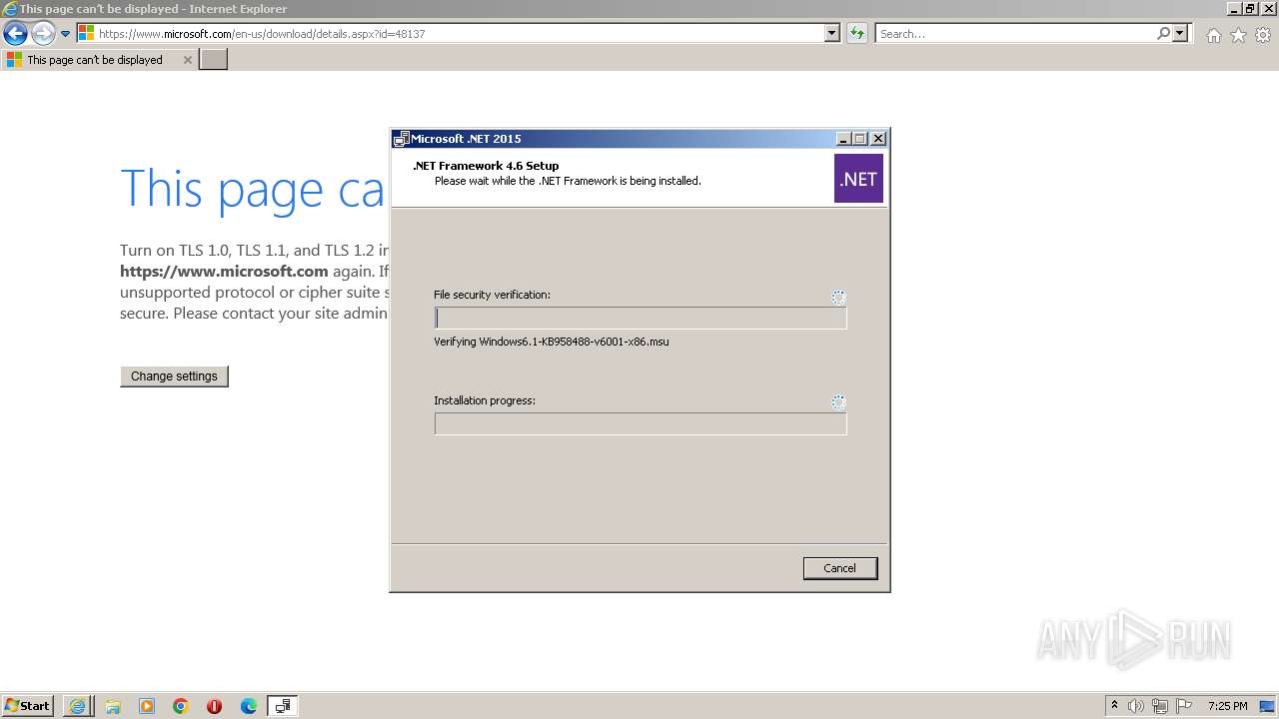The width and height of the screenshot is (1279, 719).
Task: Click the 7:25 PM system clock
Action: coord(1228,706)
